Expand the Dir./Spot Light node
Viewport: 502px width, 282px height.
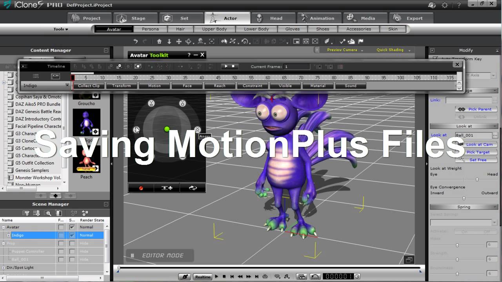coord(4,268)
